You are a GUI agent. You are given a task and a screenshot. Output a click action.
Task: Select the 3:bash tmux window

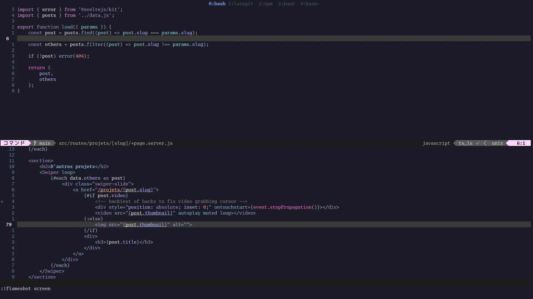[x=286, y=4]
